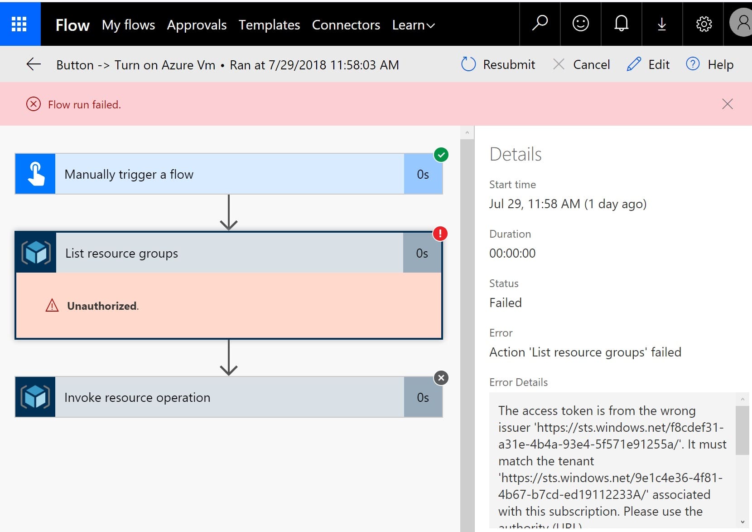Click the manual trigger touch icon
This screenshot has width=752, height=532.
(35, 174)
